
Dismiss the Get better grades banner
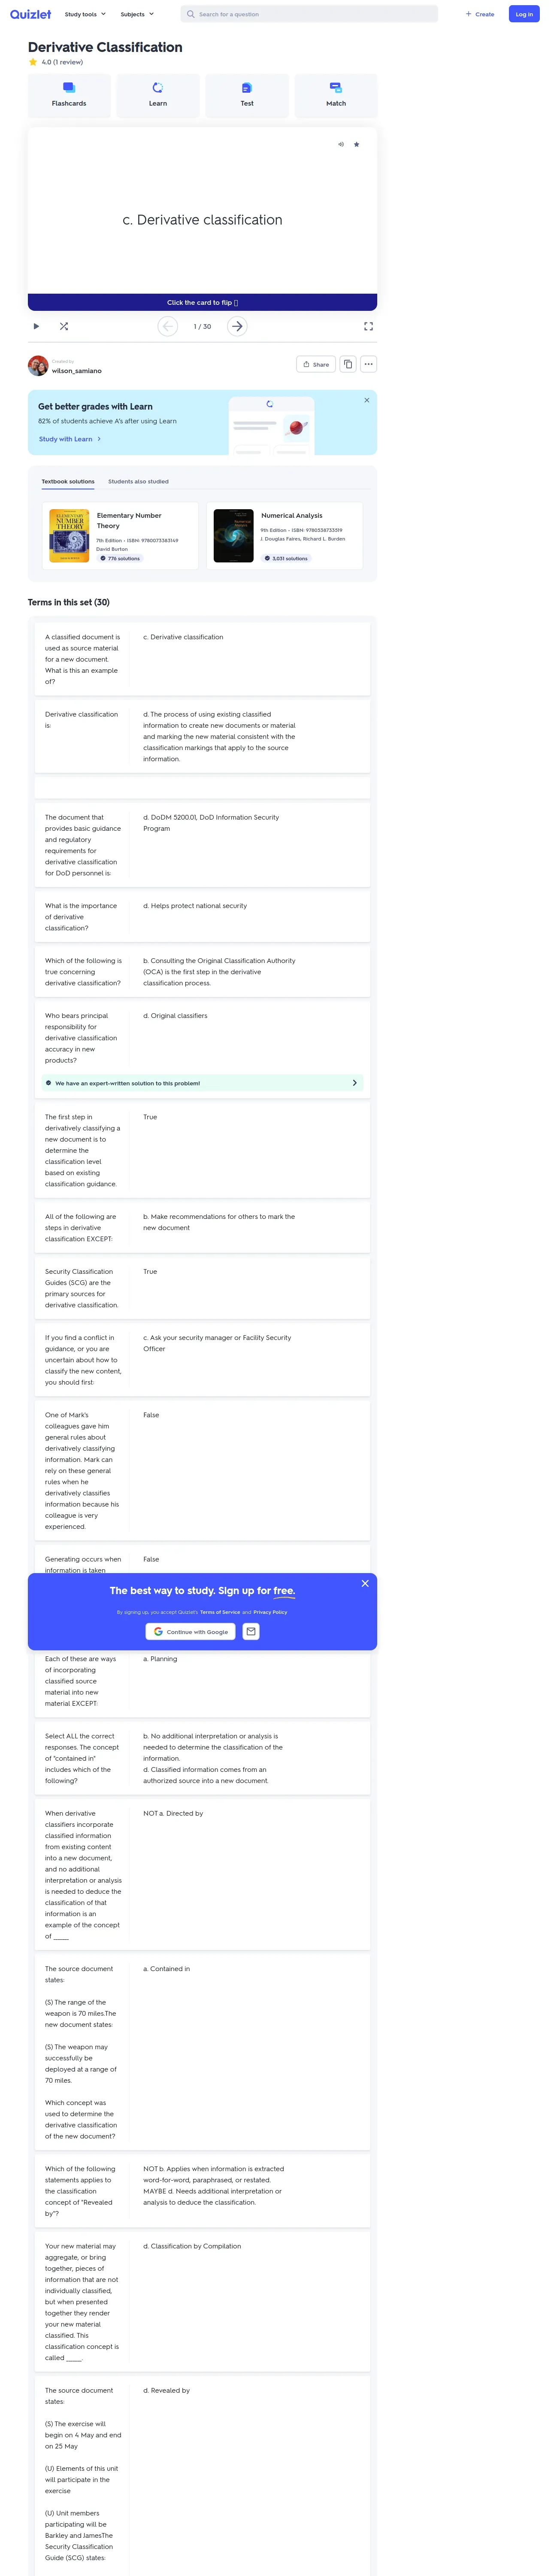tap(367, 400)
